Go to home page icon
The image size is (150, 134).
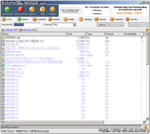click(x=4, y=19)
